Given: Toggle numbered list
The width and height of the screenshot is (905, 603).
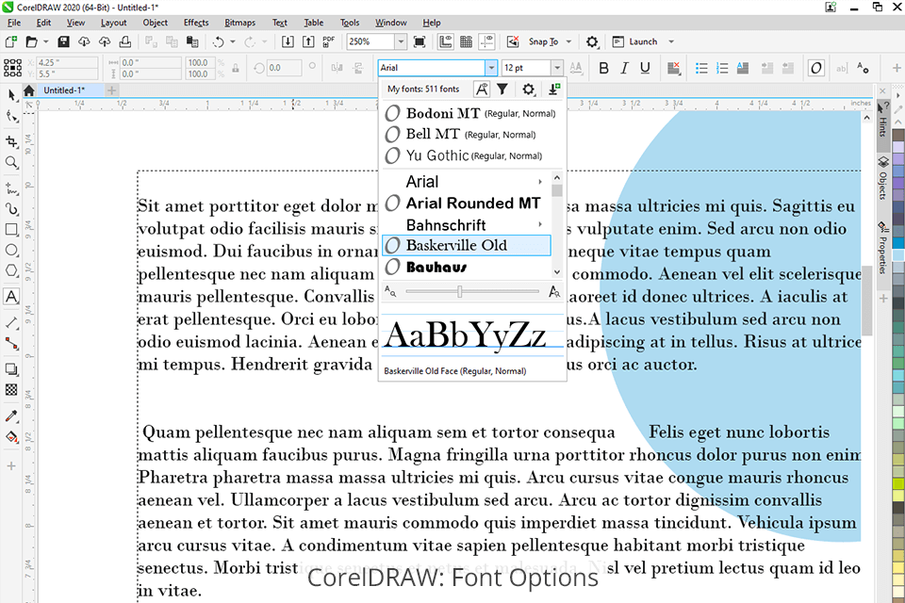Looking at the screenshot, I should 722,68.
